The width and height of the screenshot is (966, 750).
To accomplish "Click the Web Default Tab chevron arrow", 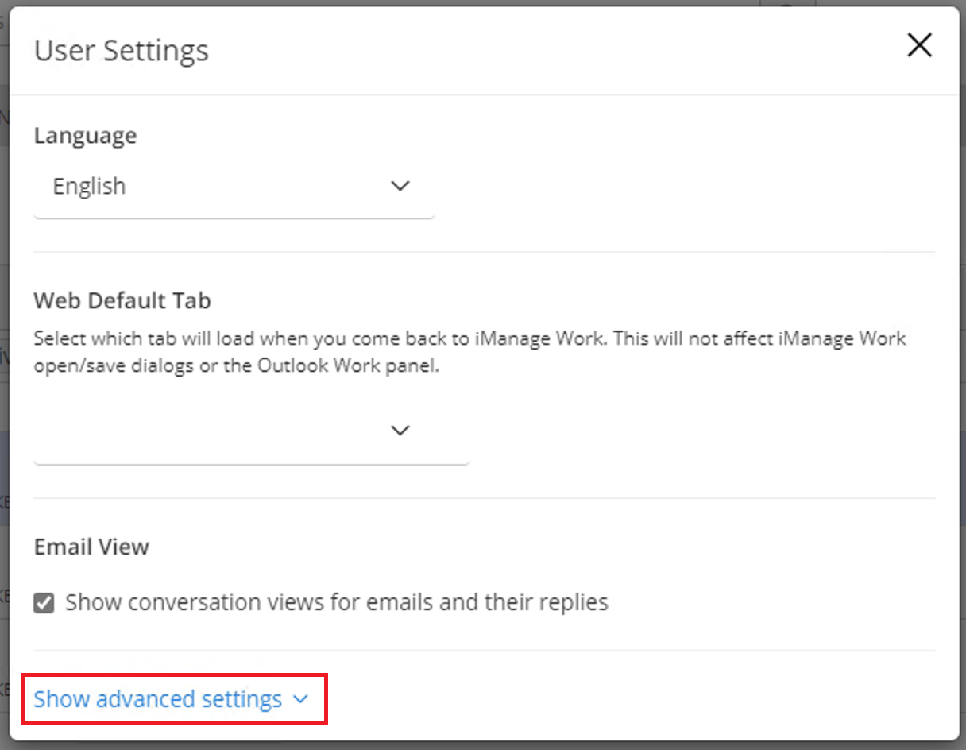I will pos(400,430).
